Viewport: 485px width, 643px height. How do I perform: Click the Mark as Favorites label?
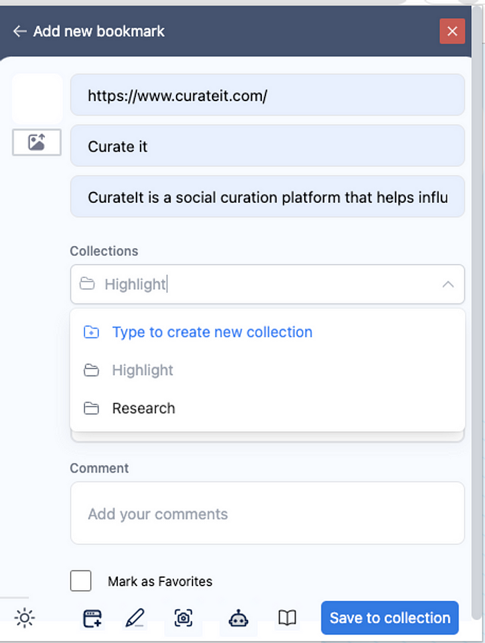point(160,581)
